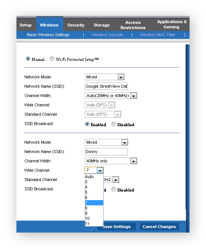Collapse the Wide Channel dropdown arrow showing 7

click(x=100, y=171)
